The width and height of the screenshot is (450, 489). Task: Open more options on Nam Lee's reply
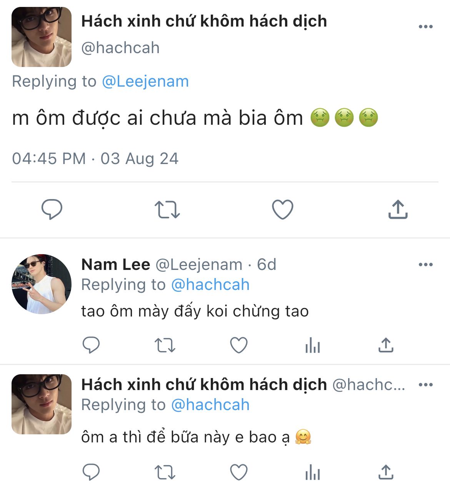425,265
